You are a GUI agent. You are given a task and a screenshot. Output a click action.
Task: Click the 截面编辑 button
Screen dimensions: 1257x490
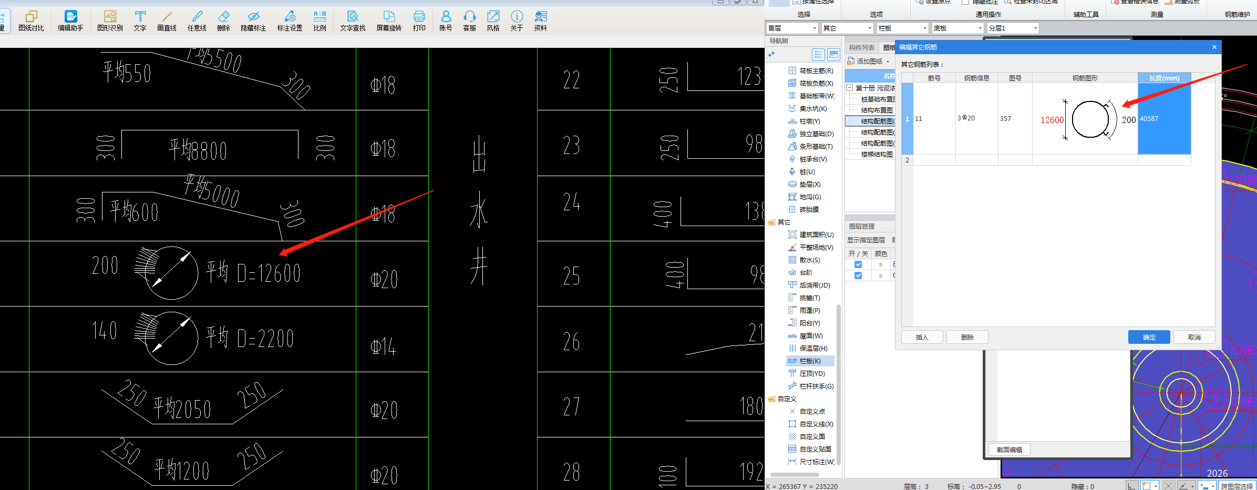tap(1009, 450)
